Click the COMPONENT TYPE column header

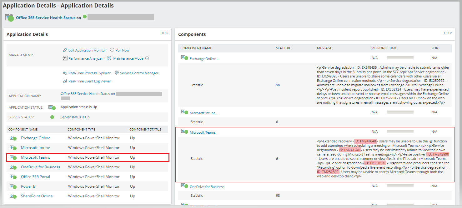pyautogui.click(x=81, y=129)
